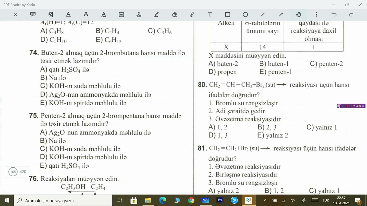The height and width of the screenshot is (206, 367).
Task: Click the recorder play button
Action: tap(351, 106)
